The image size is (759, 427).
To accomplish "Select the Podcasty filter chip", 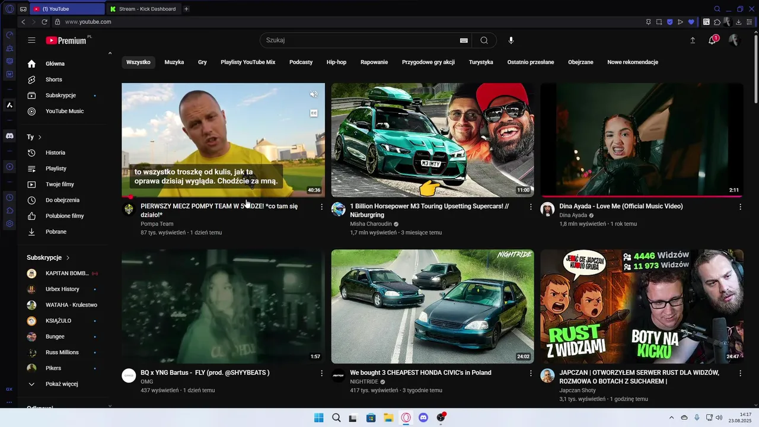I will 301,62.
